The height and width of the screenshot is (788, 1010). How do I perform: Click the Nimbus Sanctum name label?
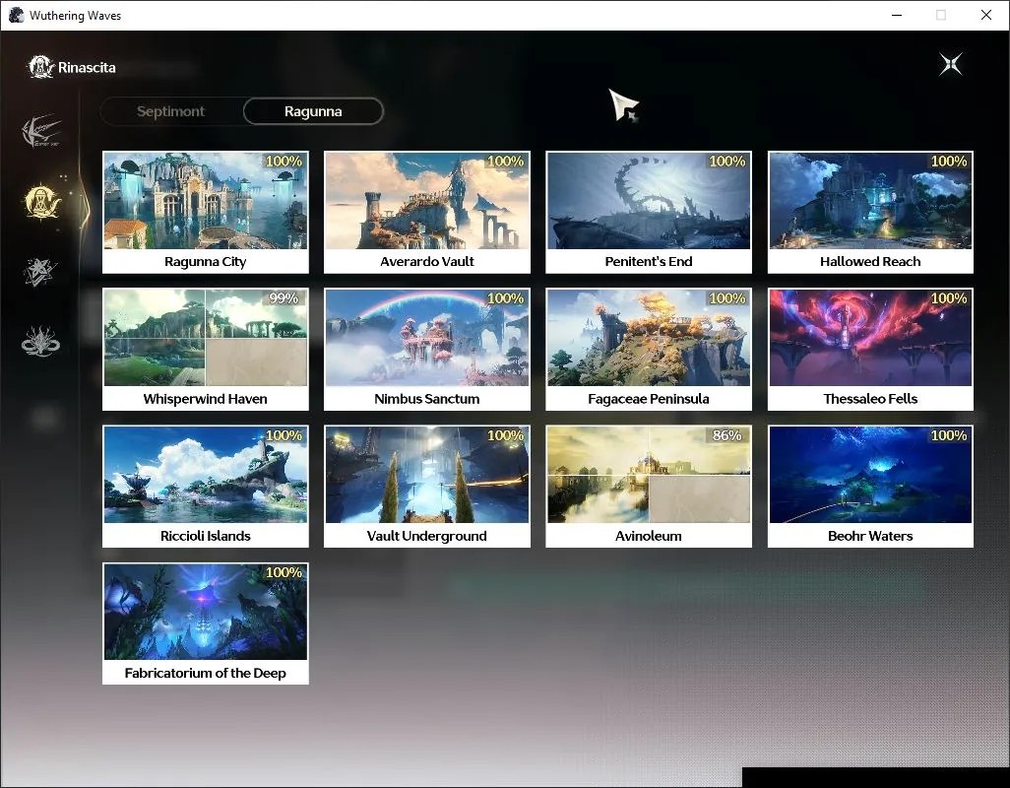pyautogui.click(x=427, y=399)
